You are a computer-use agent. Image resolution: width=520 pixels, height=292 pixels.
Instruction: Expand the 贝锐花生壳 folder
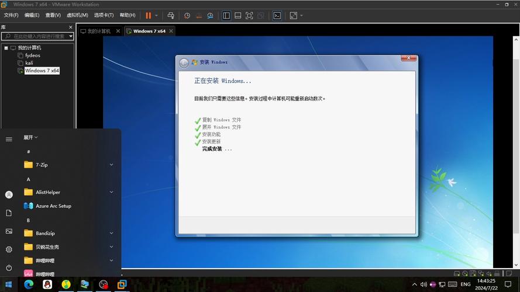tap(68, 247)
